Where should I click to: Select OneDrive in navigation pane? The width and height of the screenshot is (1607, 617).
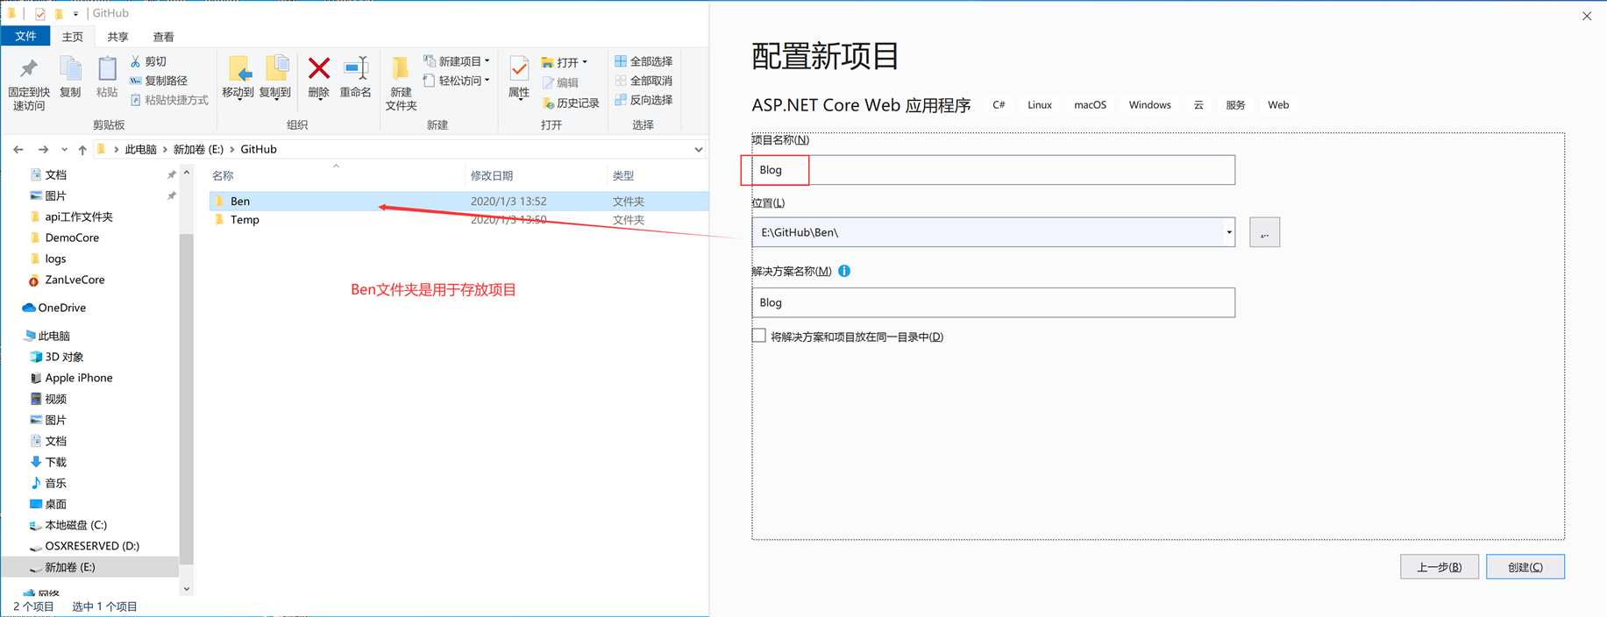[61, 308]
